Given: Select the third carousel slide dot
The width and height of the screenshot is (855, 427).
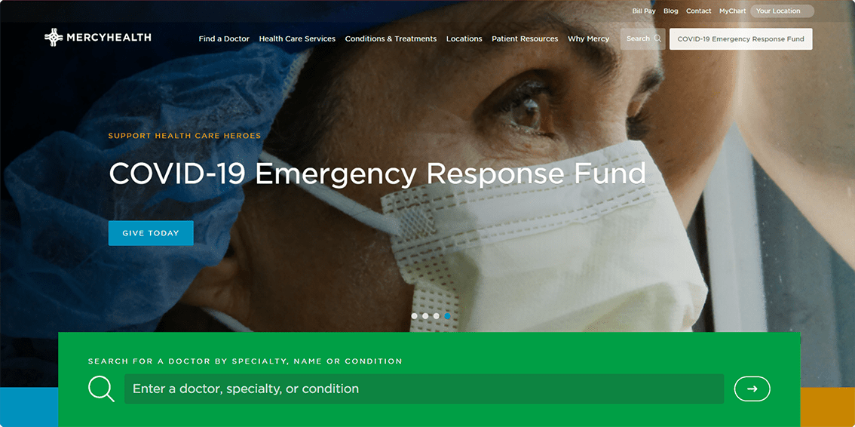Looking at the screenshot, I should 437,316.
